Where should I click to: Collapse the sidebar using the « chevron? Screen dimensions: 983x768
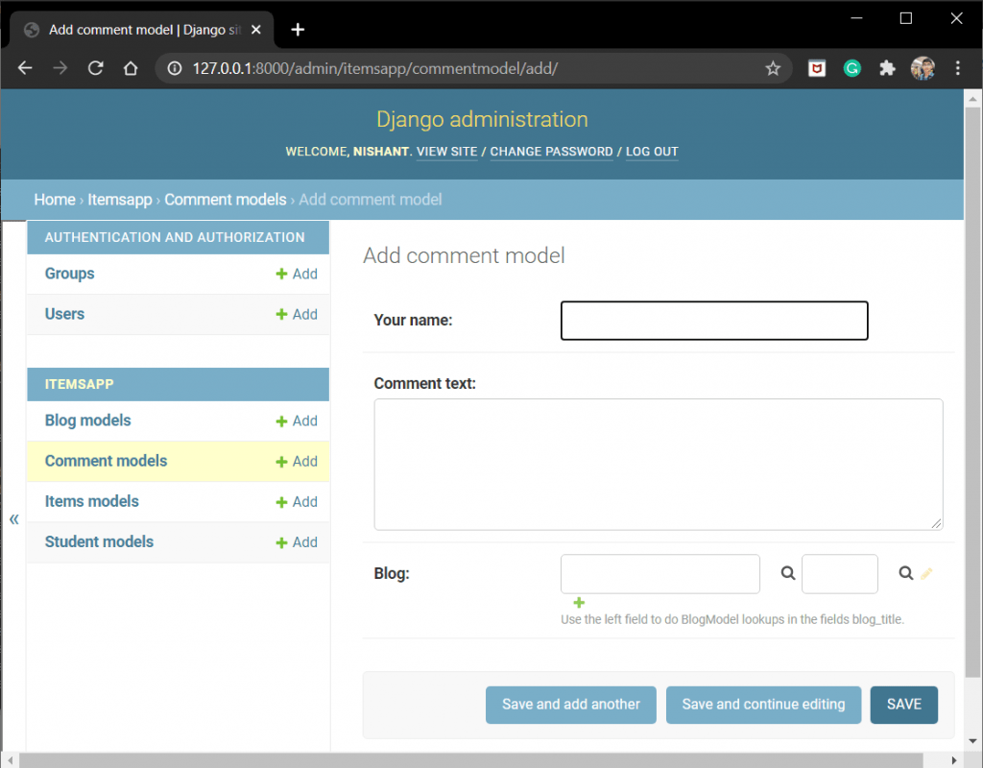click(x=13, y=518)
